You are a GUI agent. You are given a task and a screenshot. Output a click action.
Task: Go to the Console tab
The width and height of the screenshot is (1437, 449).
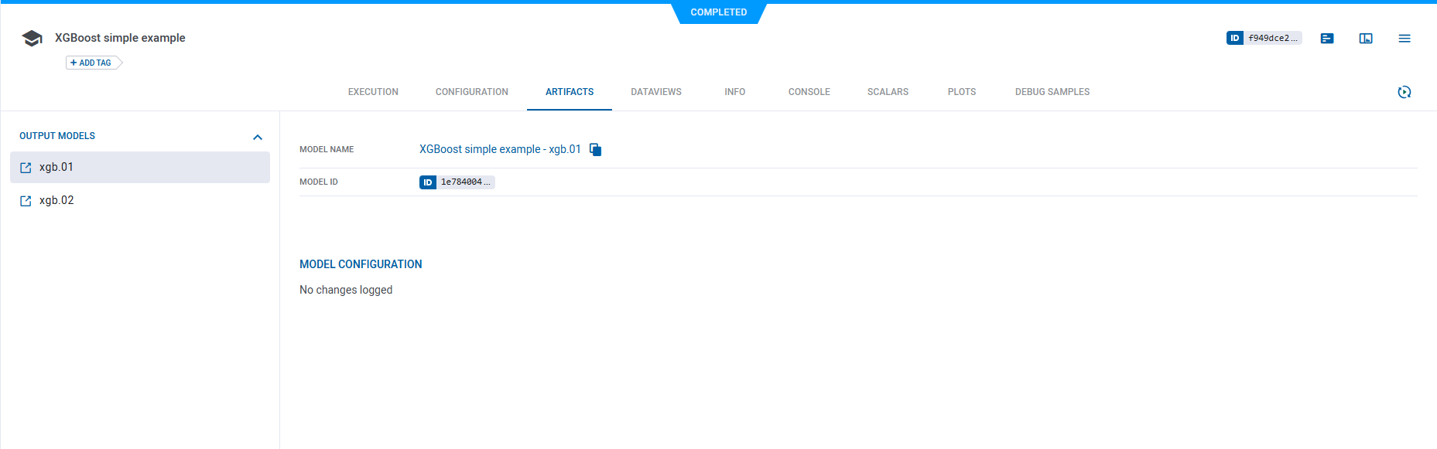pyautogui.click(x=809, y=92)
